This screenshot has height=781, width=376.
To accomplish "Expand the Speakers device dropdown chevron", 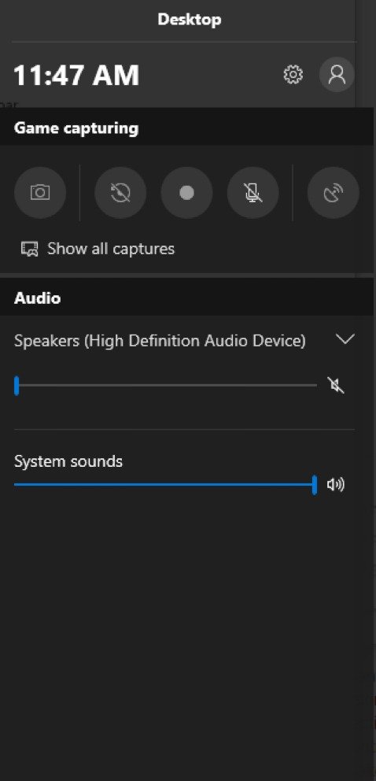I will pos(345,339).
